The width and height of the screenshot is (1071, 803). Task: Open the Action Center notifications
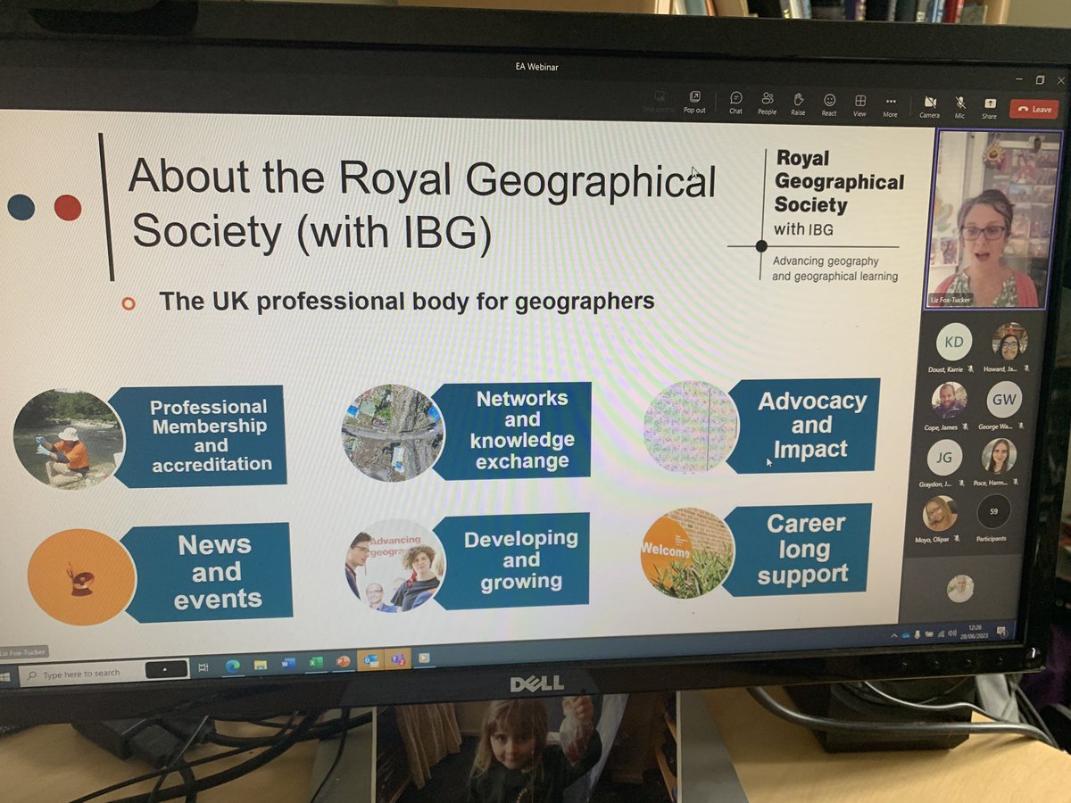click(x=1002, y=632)
